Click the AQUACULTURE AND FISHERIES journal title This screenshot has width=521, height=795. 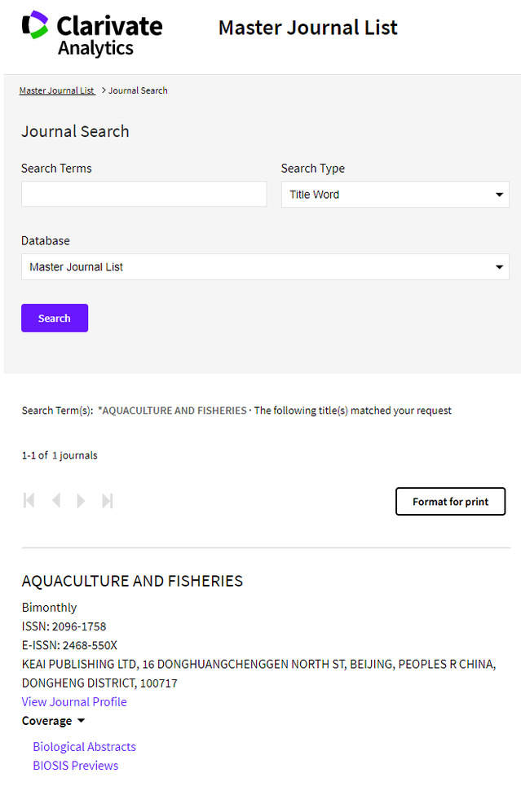tap(132, 582)
